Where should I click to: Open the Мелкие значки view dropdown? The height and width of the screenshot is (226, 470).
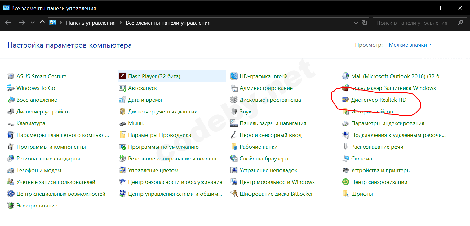click(x=410, y=45)
